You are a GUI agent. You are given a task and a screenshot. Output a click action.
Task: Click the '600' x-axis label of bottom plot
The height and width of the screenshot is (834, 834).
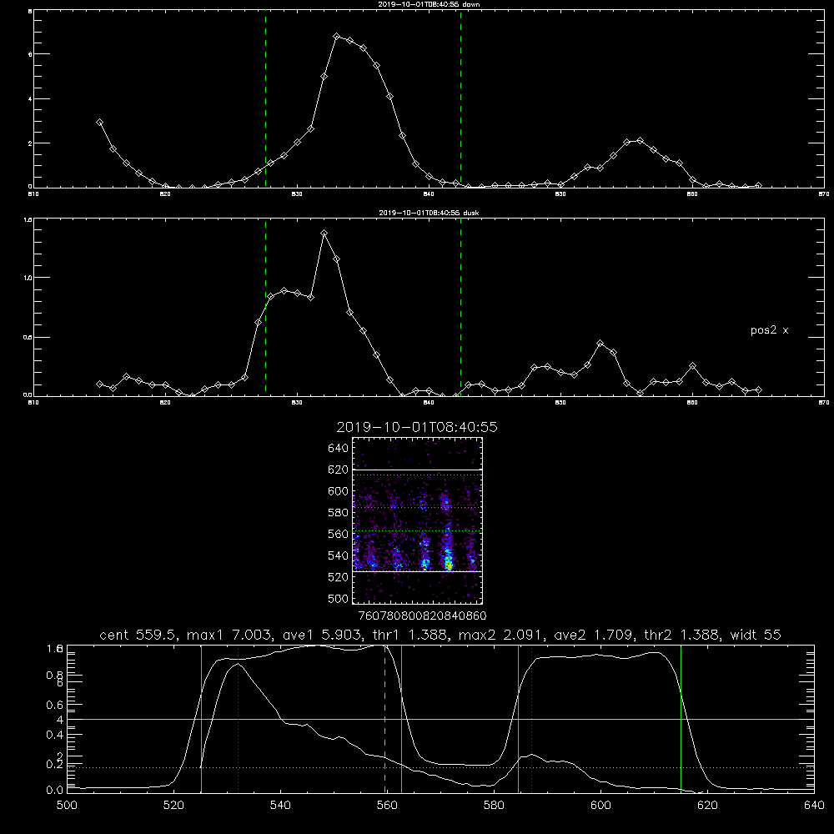[600, 806]
